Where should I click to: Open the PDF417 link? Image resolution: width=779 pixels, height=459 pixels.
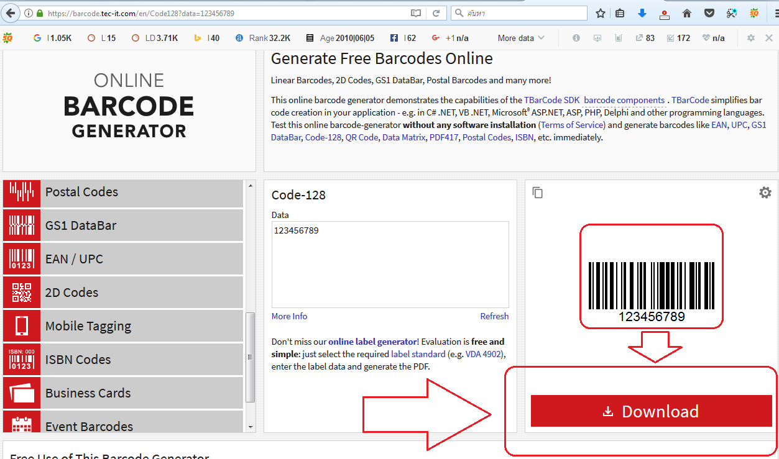pyautogui.click(x=443, y=137)
